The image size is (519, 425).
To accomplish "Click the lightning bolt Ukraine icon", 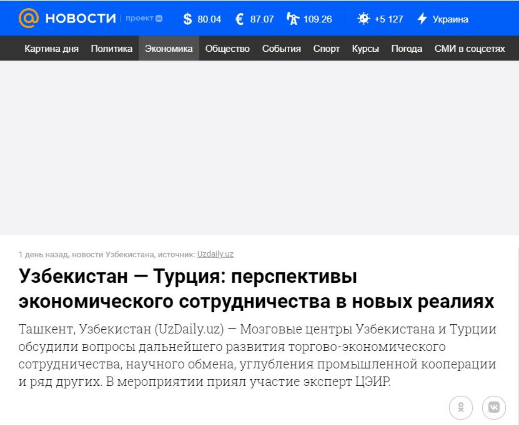I will (x=422, y=19).
